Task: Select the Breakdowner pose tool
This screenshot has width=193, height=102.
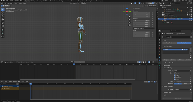Action: (3, 37)
